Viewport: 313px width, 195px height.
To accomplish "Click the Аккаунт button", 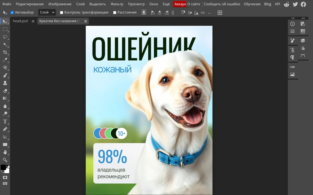I will coord(180,4).
